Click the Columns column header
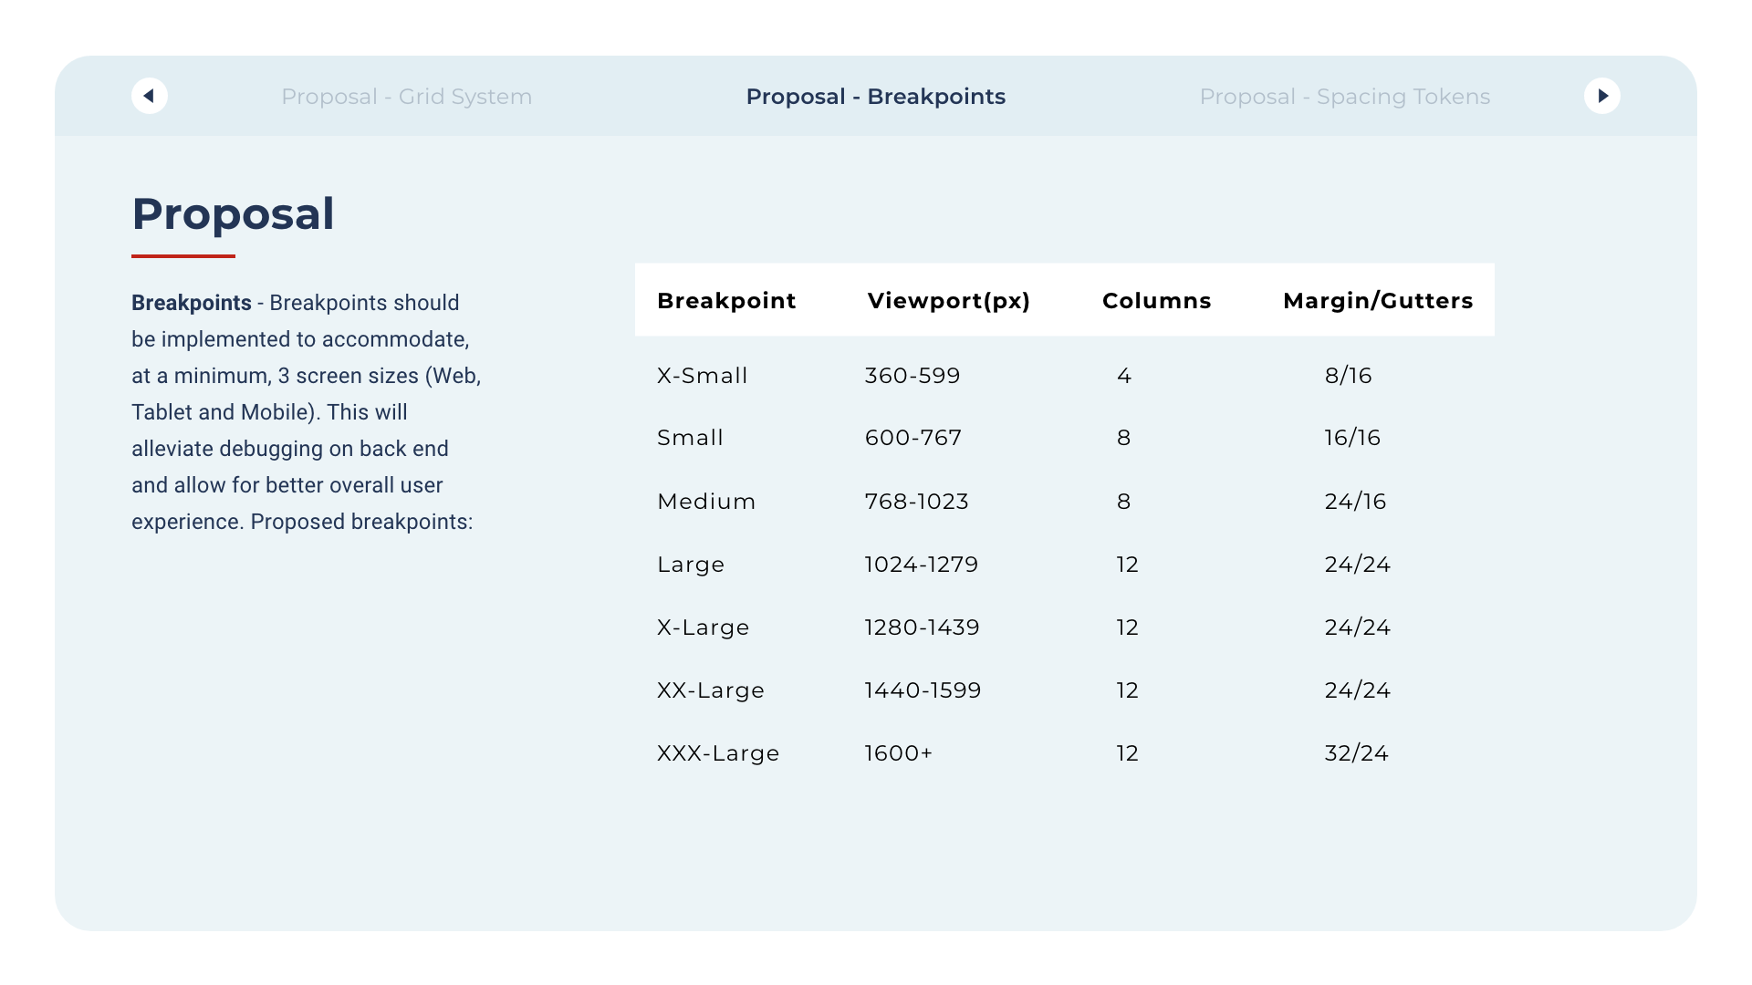 [1157, 301]
